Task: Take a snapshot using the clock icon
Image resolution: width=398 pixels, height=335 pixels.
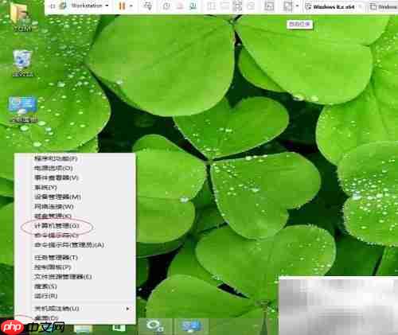Action: coord(166,6)
